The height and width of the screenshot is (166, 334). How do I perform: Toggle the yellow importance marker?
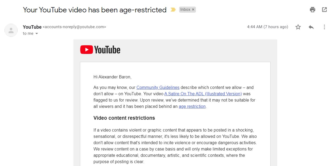pyautogui.click(x=173, y=10)
